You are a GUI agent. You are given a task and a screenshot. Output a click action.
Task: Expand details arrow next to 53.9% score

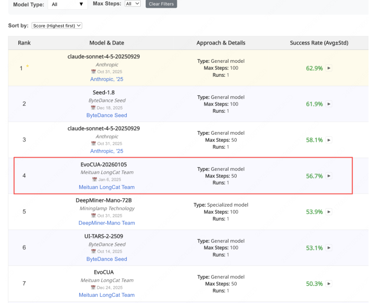329,212
